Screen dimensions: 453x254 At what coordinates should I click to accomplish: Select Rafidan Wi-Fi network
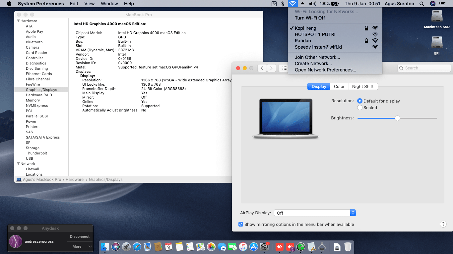click(335, 41)
